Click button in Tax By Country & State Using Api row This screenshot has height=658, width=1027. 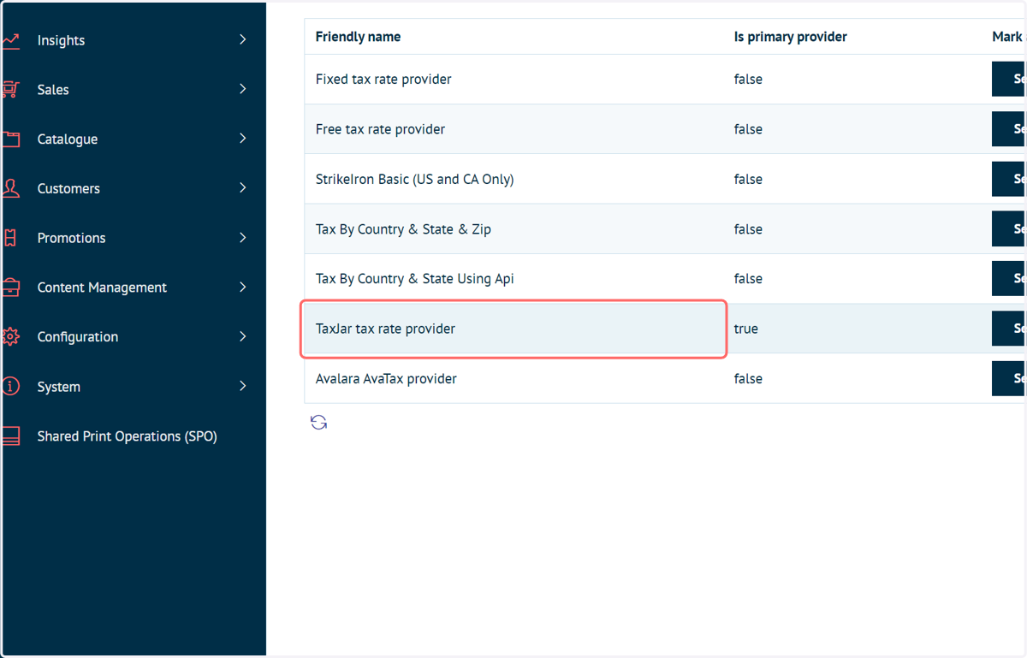click(1009, 278)
